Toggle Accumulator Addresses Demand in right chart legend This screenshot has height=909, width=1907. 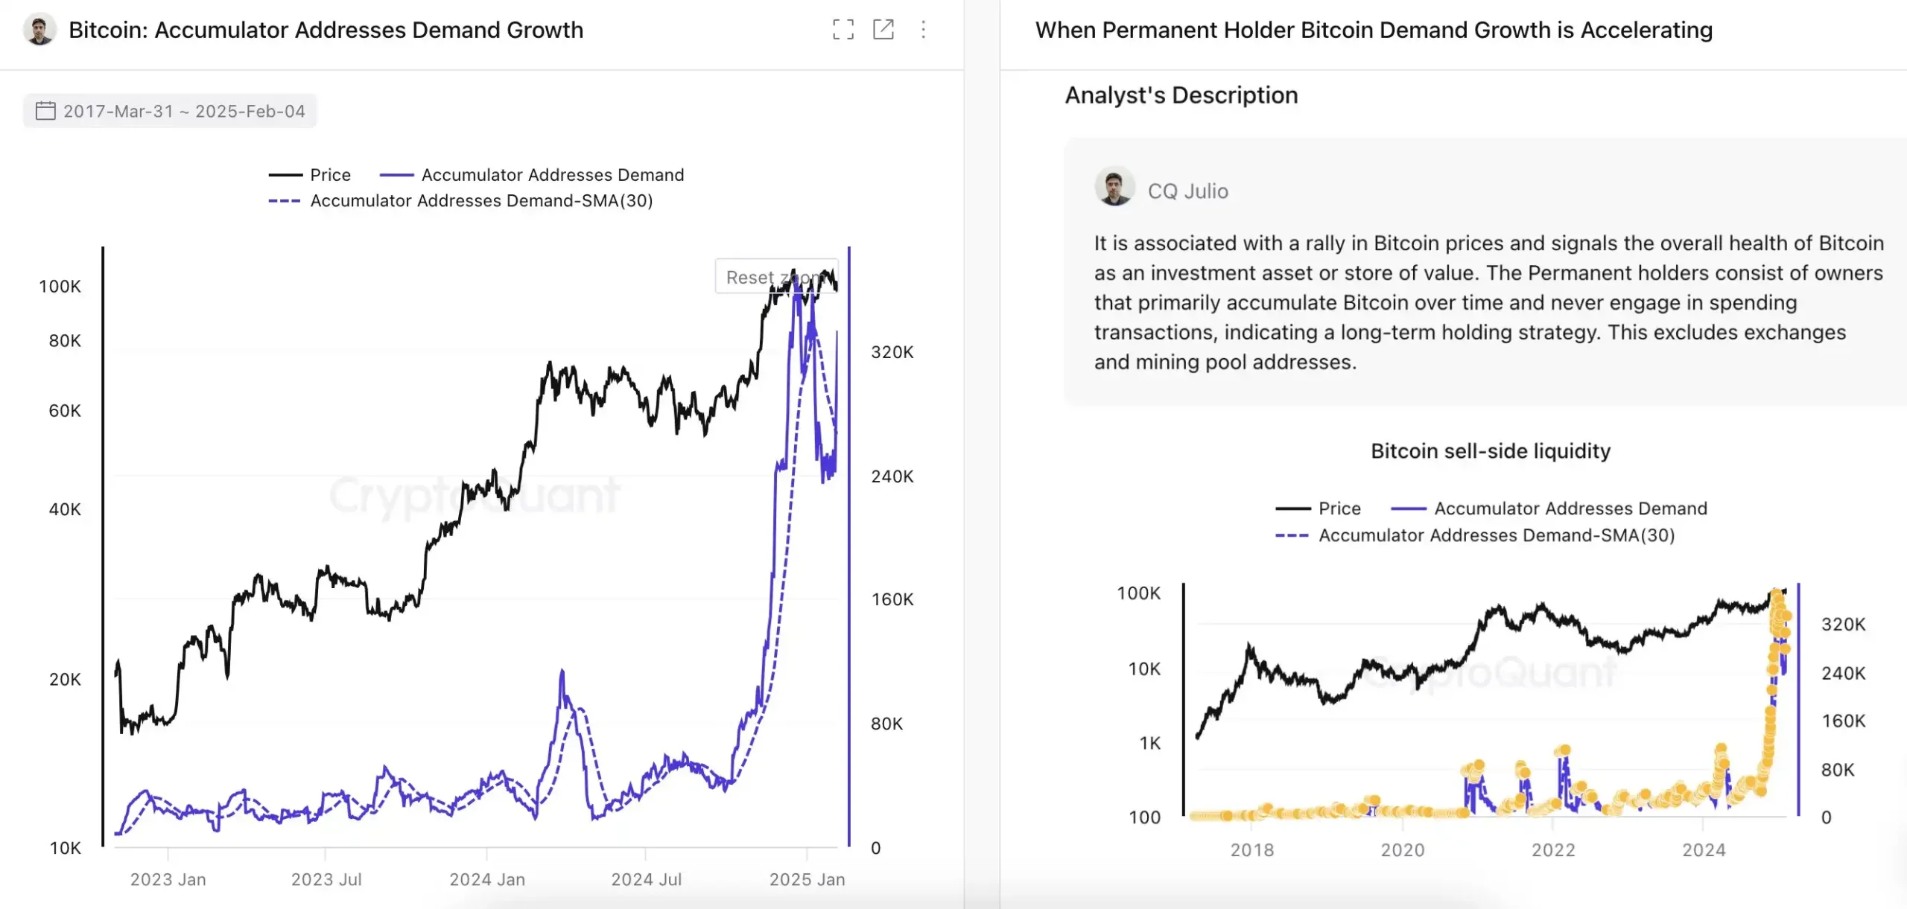1549,508
